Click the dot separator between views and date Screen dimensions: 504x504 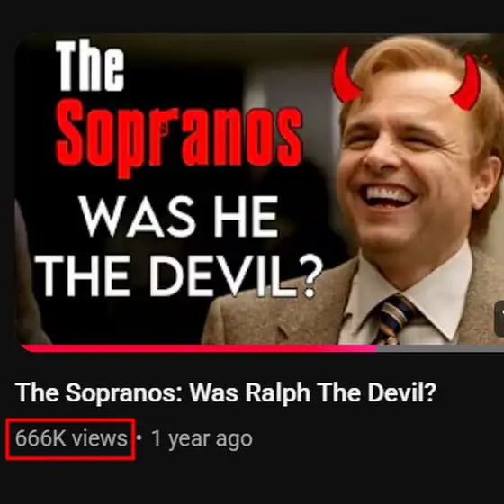click(x=139, y=437)
